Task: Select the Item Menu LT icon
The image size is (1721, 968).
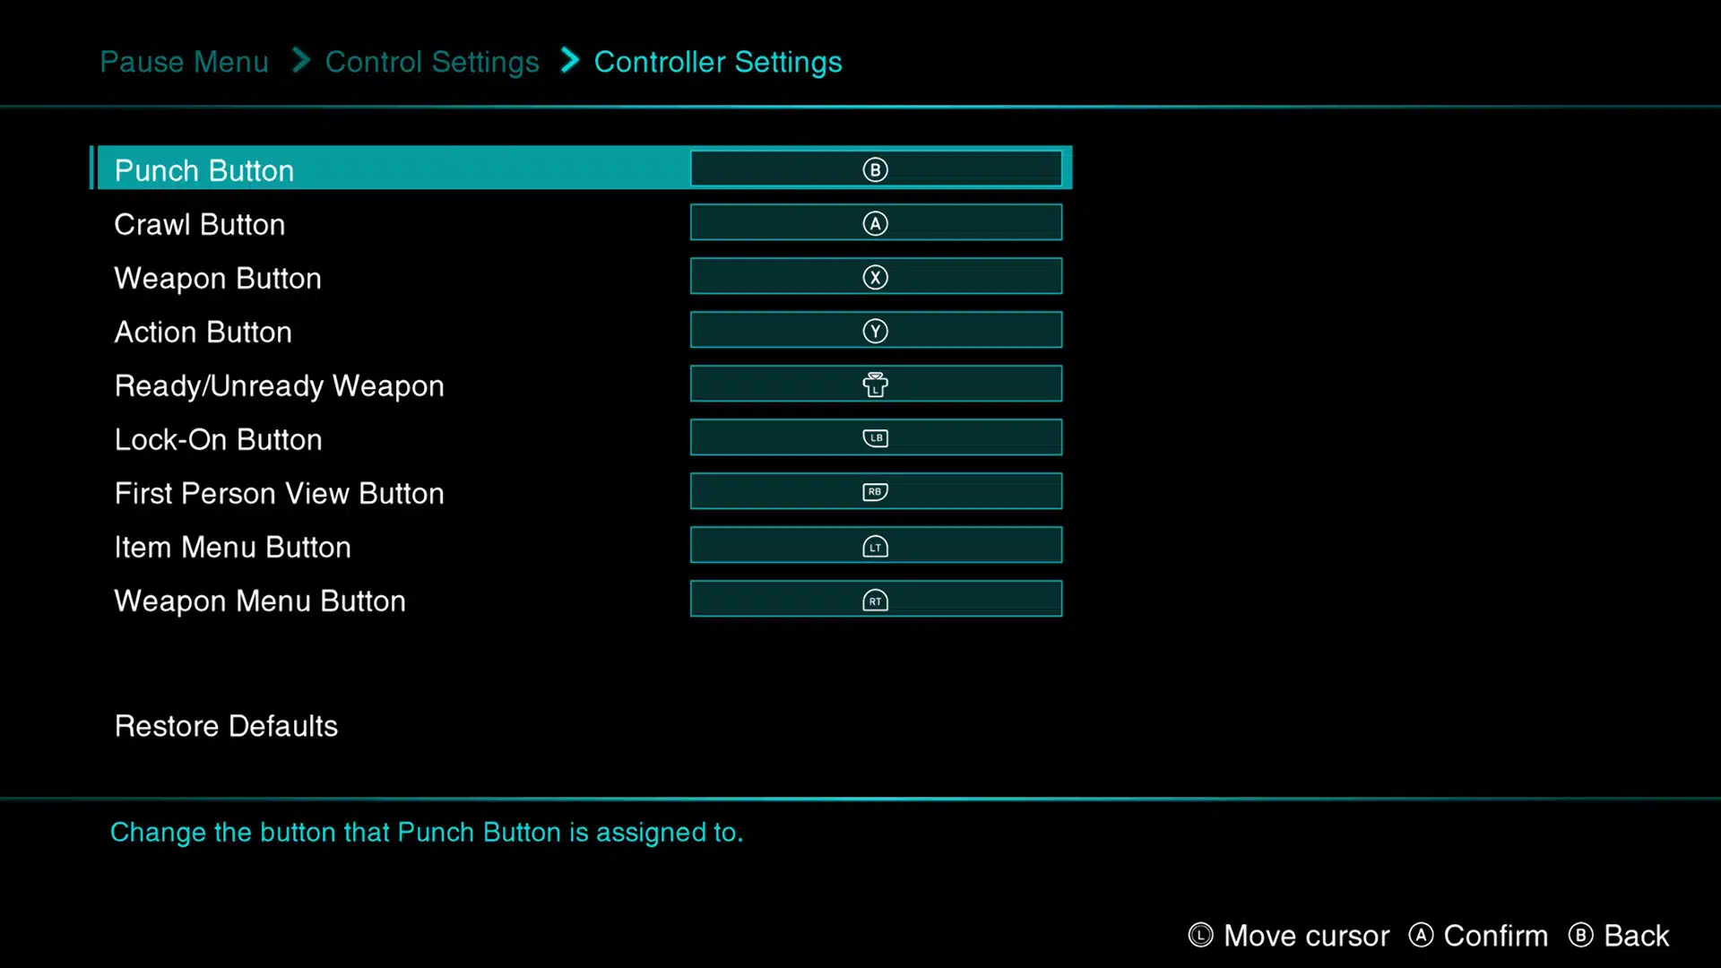Action: pyautogui.click(x=875, y=546)
